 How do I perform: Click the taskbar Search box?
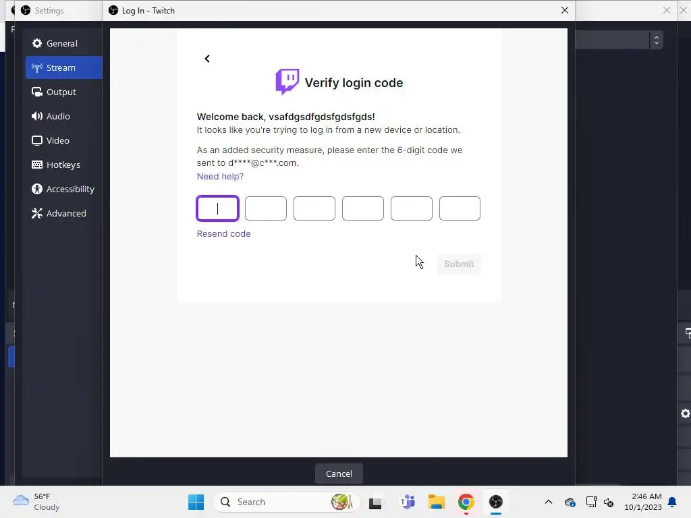click(287, 502)
